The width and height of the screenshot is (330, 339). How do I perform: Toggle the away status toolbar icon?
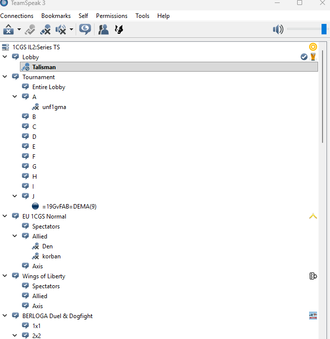(x=30, y=29)
